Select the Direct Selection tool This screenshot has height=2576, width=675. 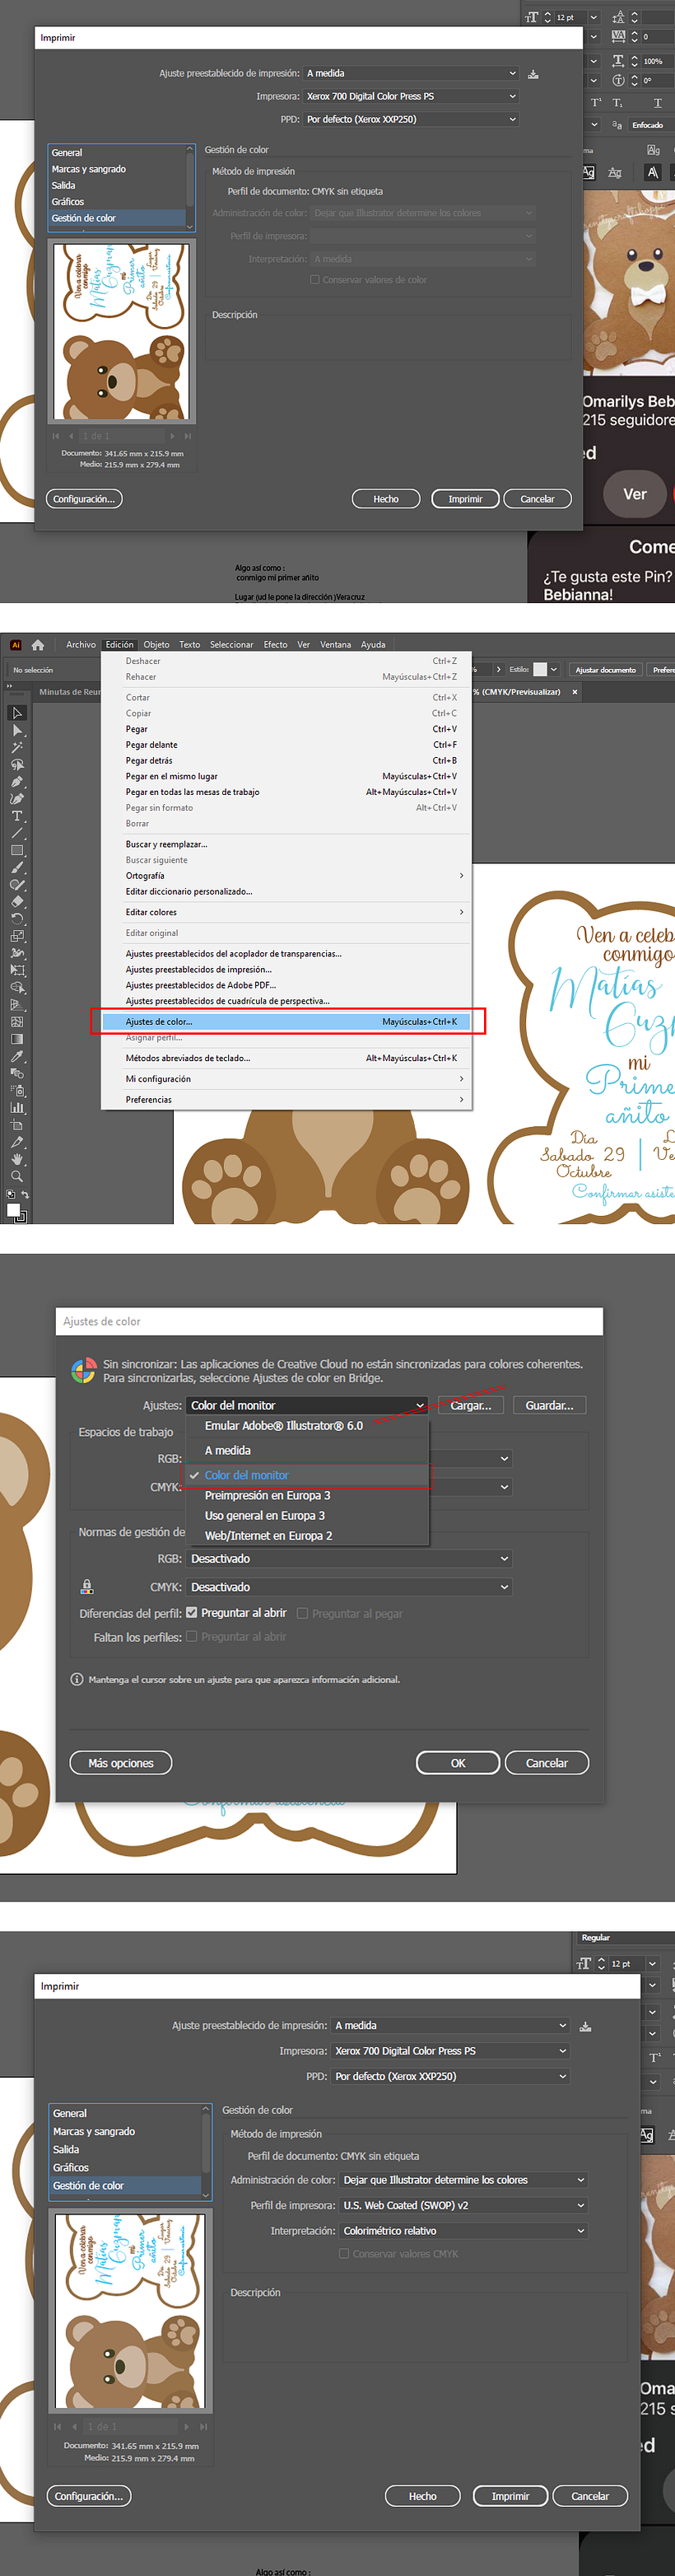coord(17,730)
